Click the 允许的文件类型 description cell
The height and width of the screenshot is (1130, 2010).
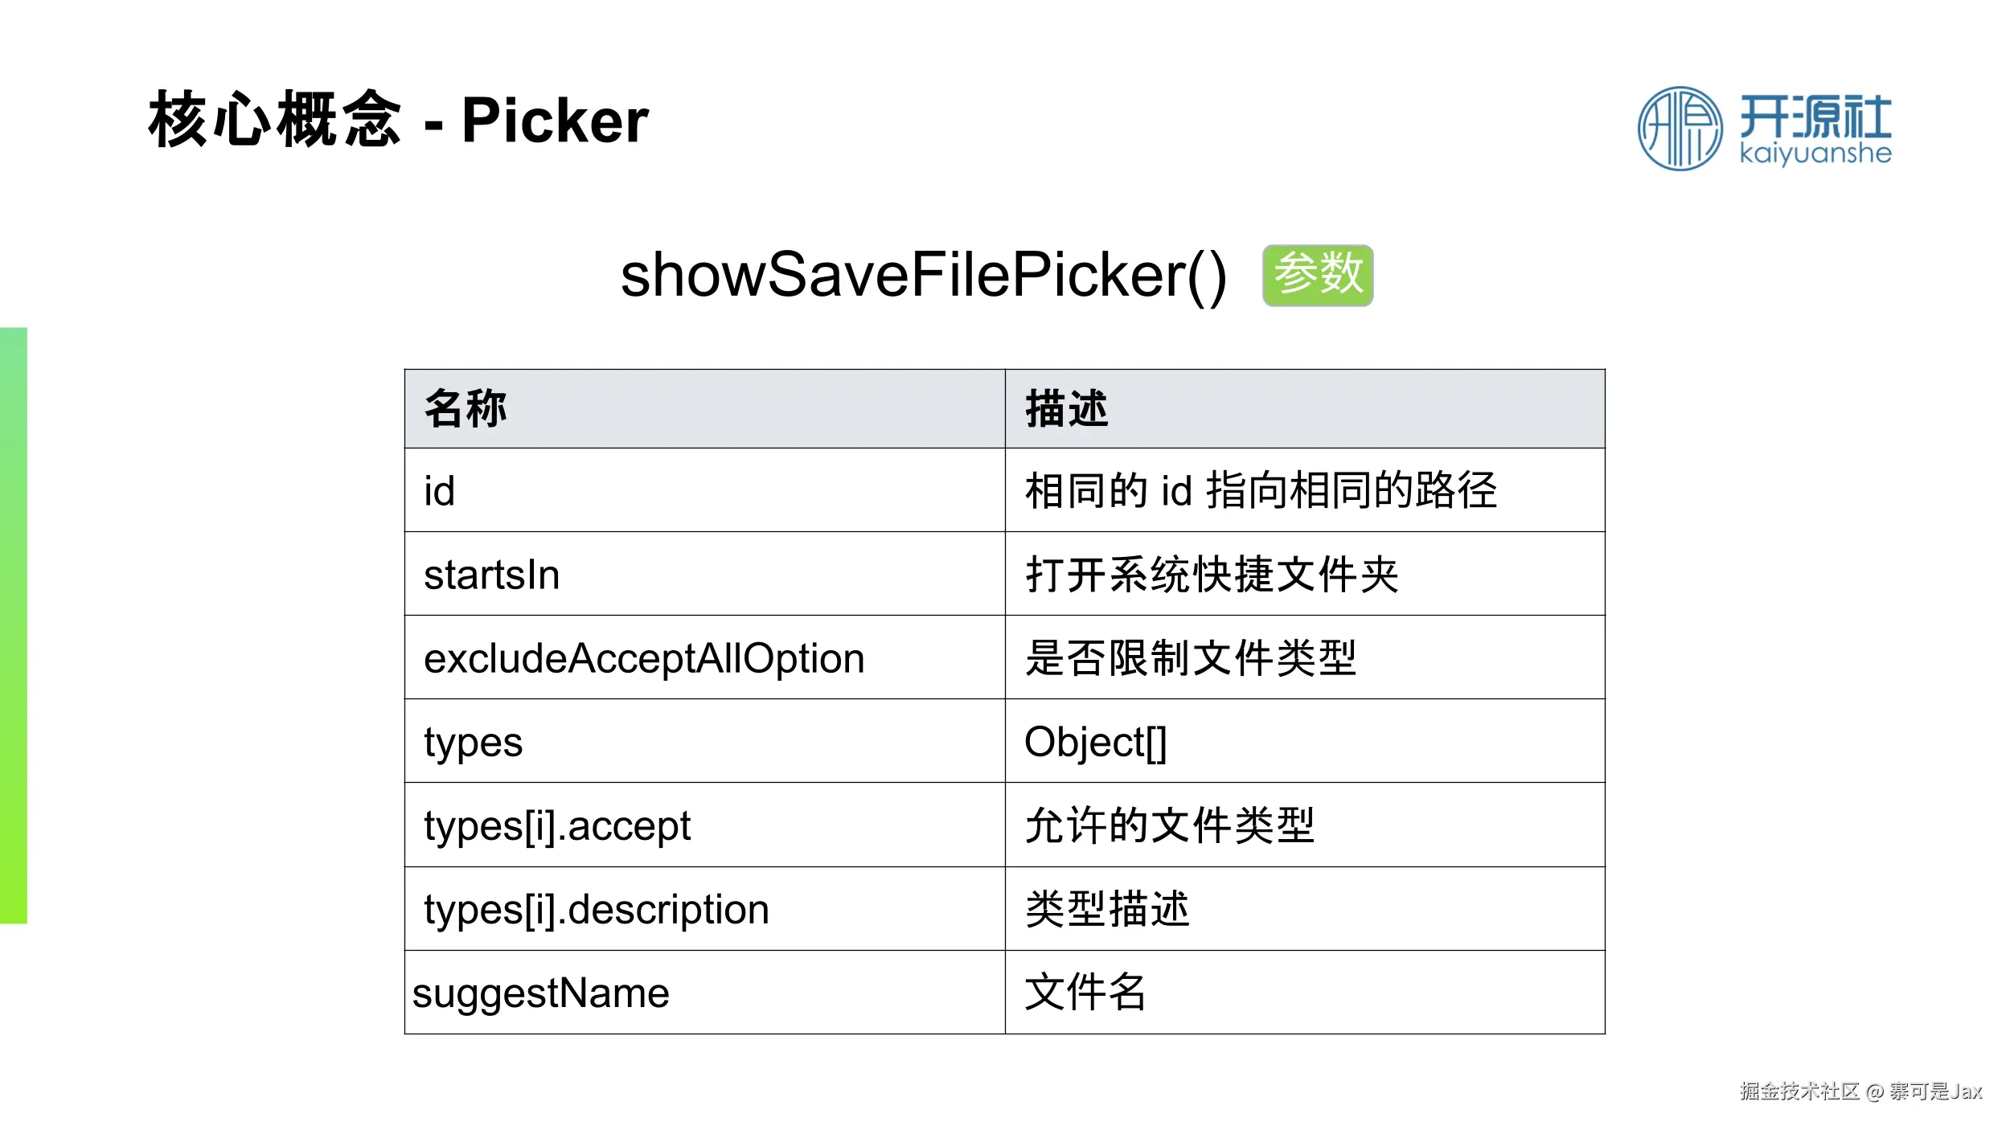1304,825
